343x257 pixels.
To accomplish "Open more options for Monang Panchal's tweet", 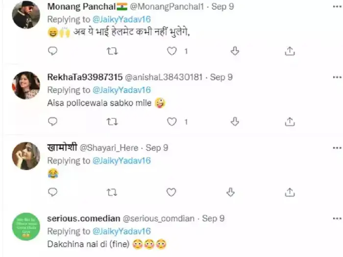I will point(337,7).
